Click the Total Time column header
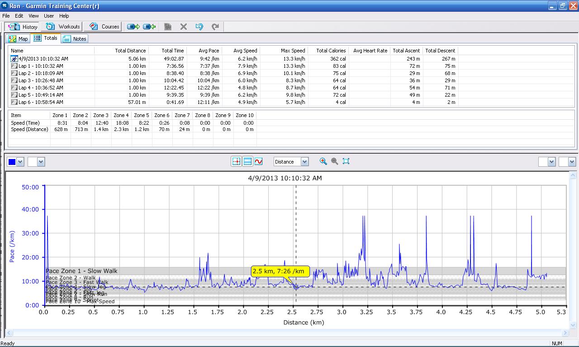This screenshot has width=579, height=347. pos(167,51)
